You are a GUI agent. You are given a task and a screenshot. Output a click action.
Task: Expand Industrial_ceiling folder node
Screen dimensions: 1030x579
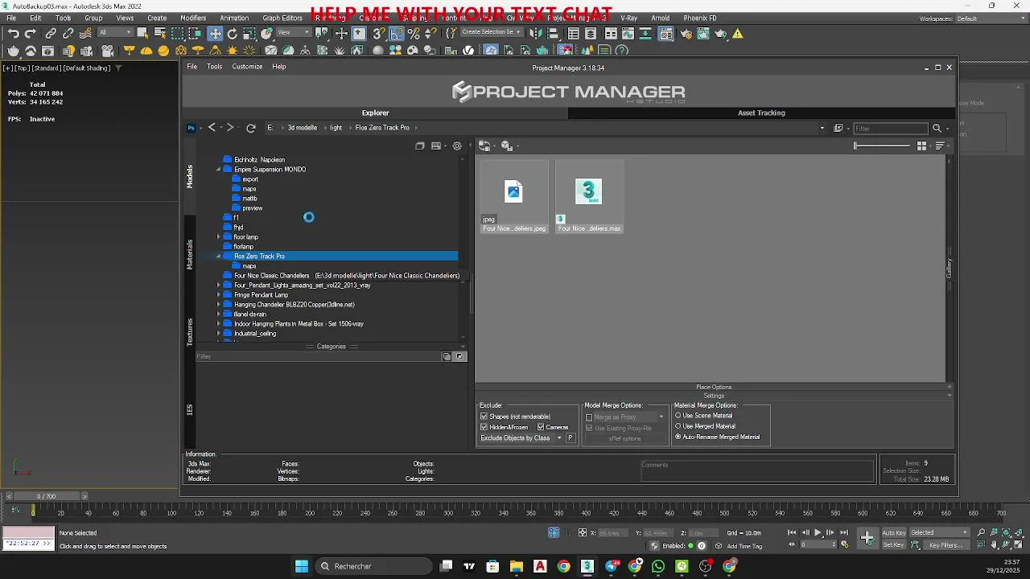tap(218, 334)
